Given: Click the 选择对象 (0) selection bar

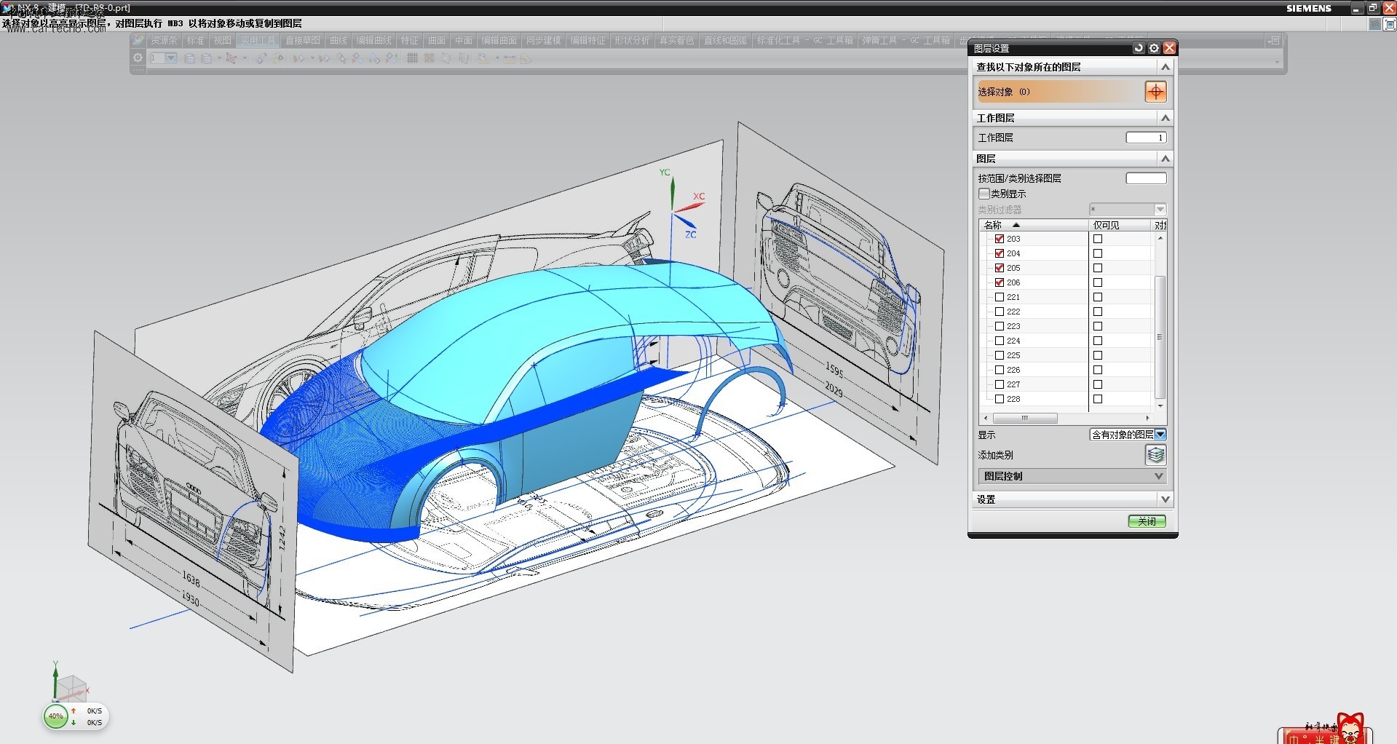Looking at the screenshot, I should 1060,92.
